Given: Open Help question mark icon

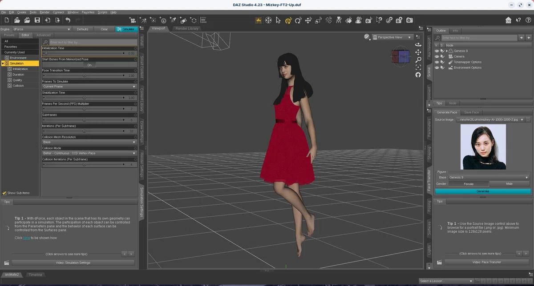Looking at the screenshot, I should pos(528,20).
